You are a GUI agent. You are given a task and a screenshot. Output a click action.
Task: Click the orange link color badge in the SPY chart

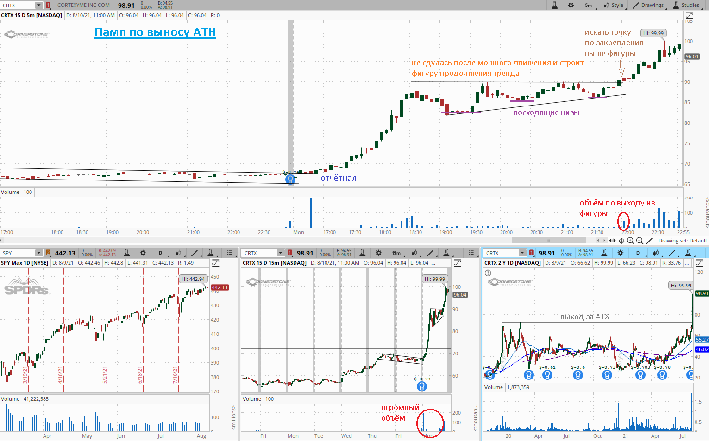48,253
